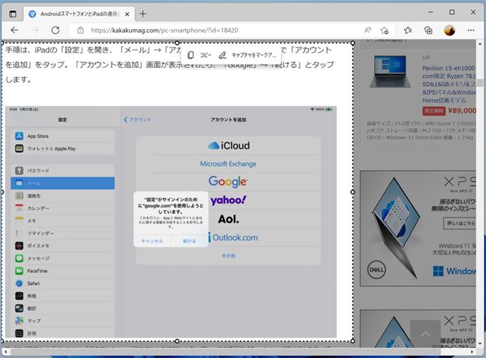Click コピー in the capture toolbar

click(200, 55)
